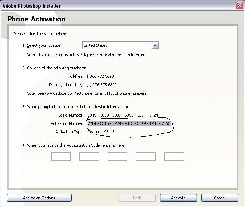Click the 'Please follow the steps below:' text
The height and width of the screenshot is (207, 245).
coord(40,34)
